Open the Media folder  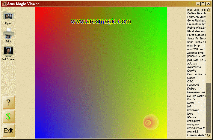191,117
